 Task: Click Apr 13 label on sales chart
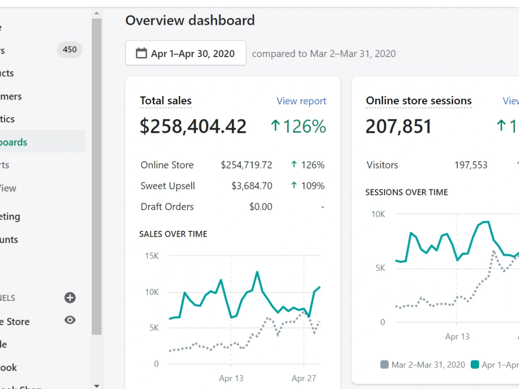231,378
